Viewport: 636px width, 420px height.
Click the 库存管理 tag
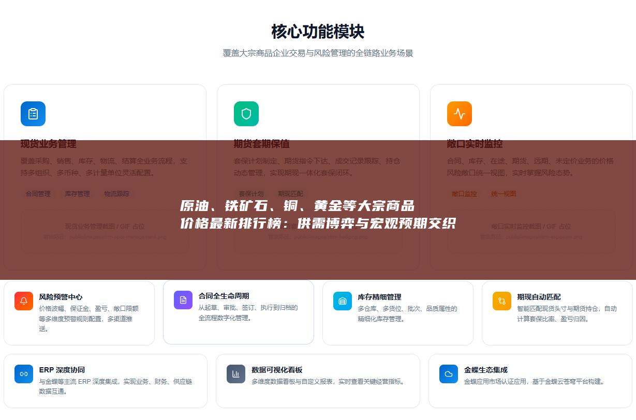(77, 194)
